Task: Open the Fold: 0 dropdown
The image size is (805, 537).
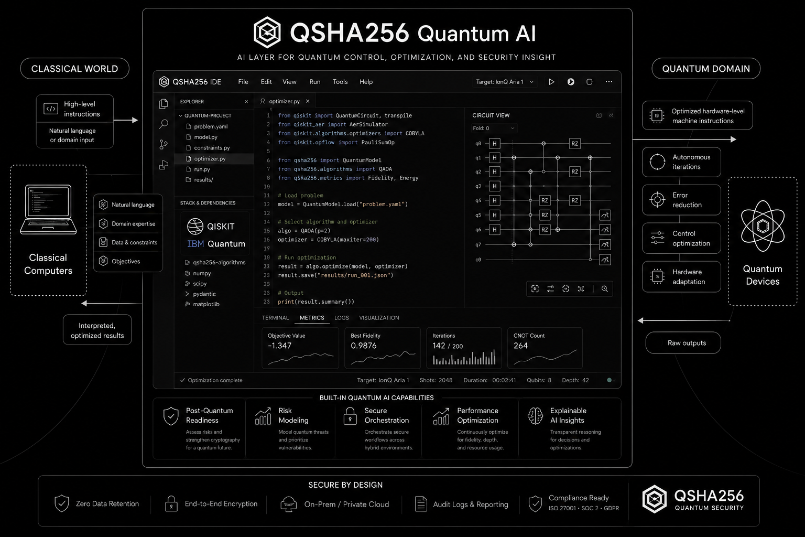Action: 493,128
